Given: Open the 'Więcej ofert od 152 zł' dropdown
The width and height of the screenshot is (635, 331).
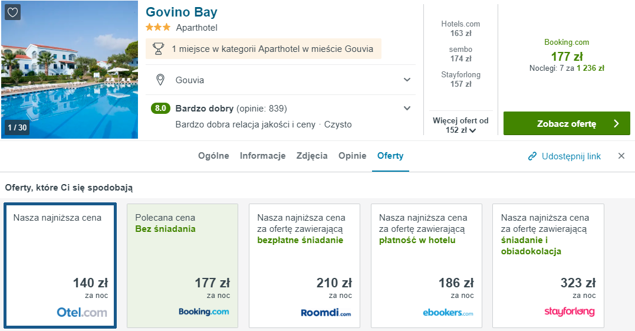Looking at the screenshot, I should tap(460, 125).
